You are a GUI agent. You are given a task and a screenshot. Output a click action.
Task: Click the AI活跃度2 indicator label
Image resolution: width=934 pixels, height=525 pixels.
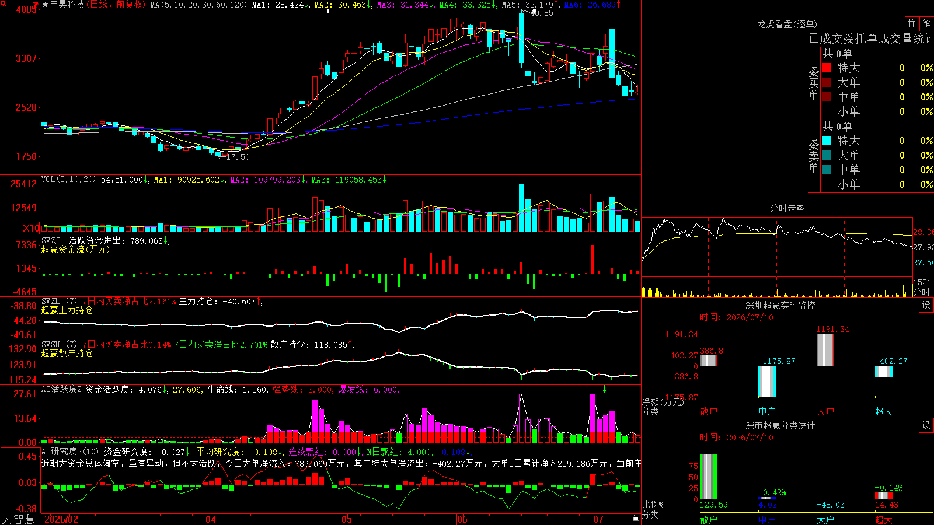pyautogui.click(x=62, y=389)
